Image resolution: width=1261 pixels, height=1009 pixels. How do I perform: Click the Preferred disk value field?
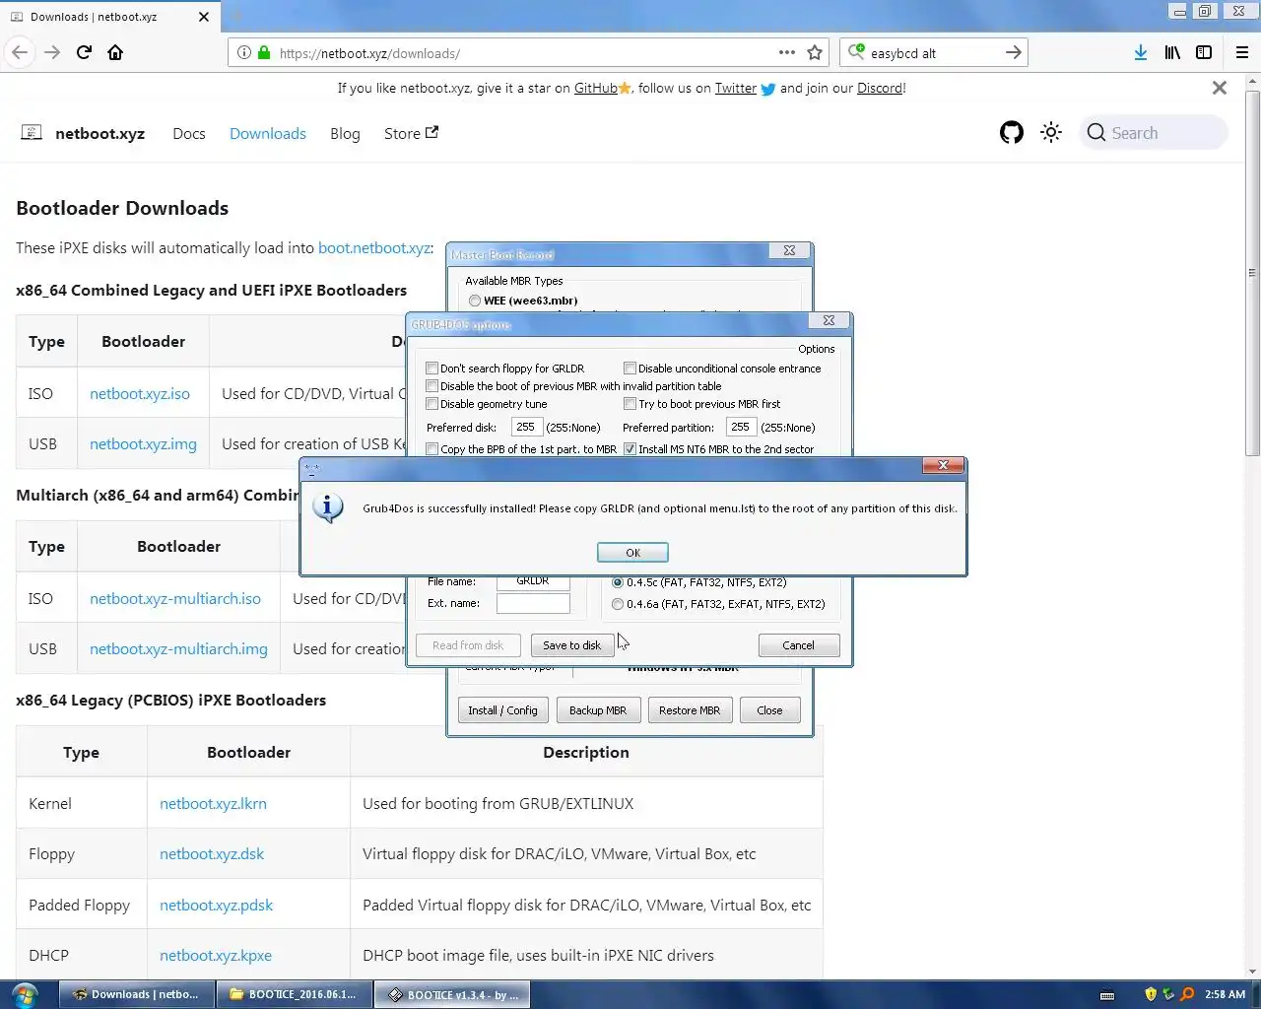click(526, 427)
